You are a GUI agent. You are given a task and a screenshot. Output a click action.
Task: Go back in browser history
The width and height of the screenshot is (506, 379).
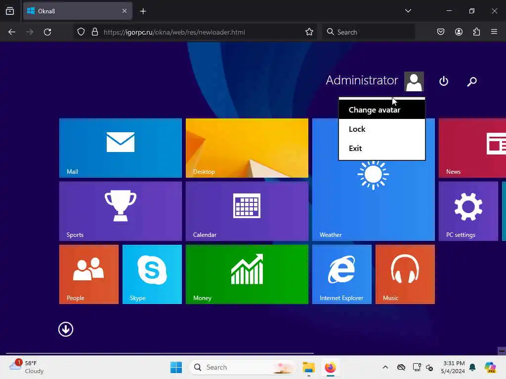pos(12,32)
